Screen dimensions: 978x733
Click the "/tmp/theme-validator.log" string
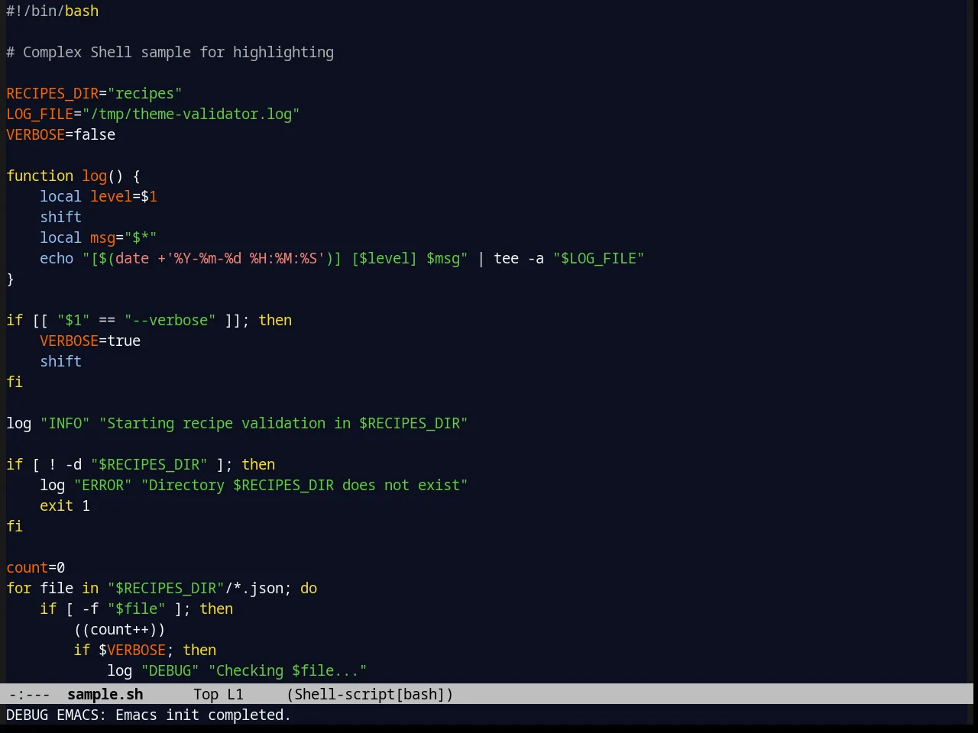pyautogui.click(x=191, y=114)
